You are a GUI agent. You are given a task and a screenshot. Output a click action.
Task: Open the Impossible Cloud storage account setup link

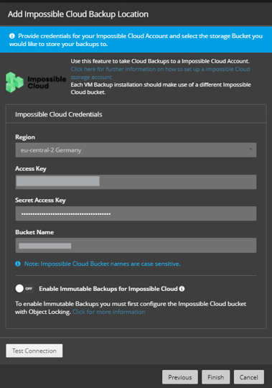(160, 73)
